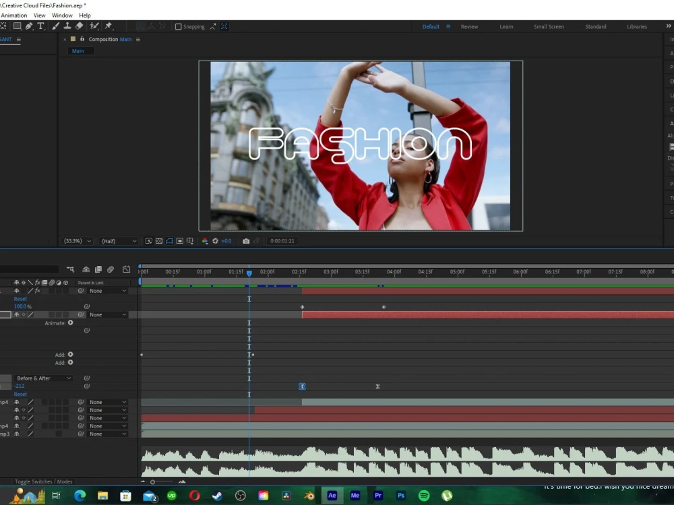Open the resolution dropdown set to Half
The height and width of the screenshot is (505, 674).
click(x=119, y=241)
